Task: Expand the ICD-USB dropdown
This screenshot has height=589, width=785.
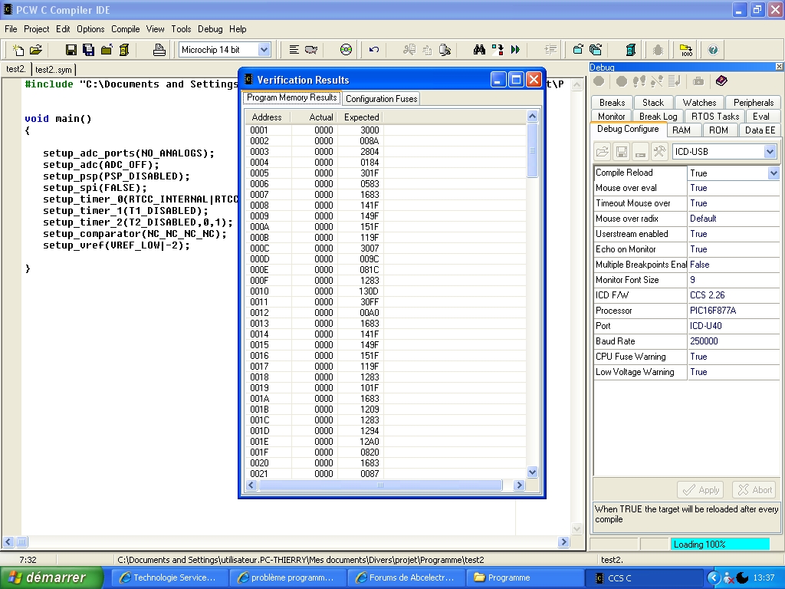Action: click(770, 152)
